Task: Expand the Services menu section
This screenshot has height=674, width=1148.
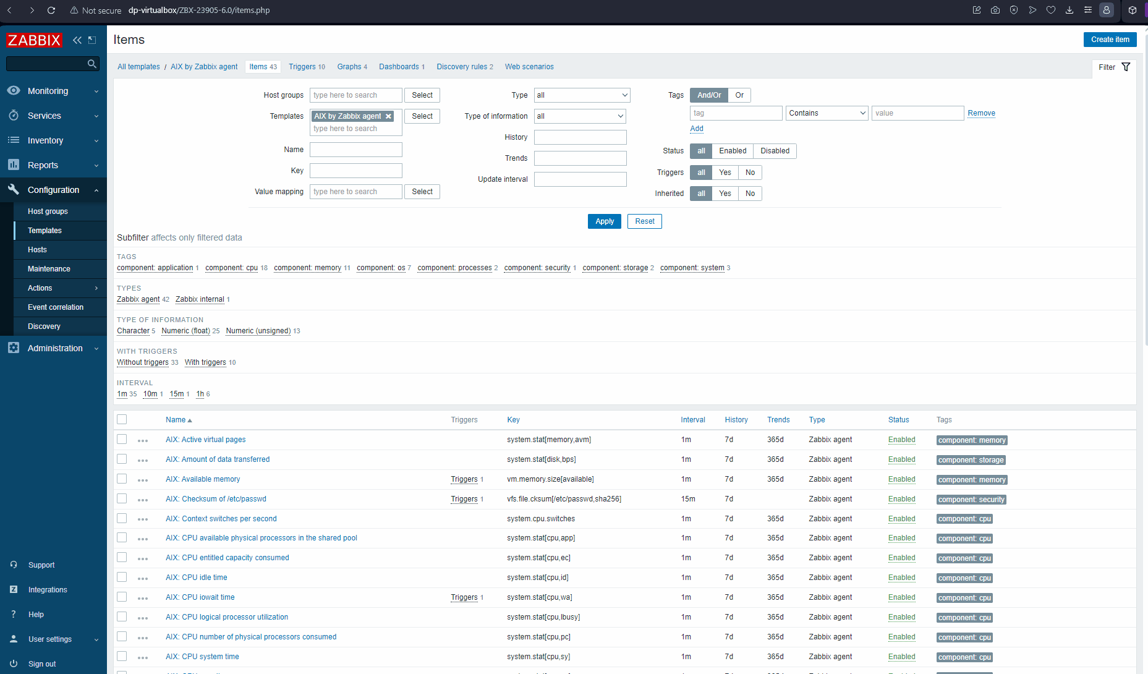Action: (96, 116)
